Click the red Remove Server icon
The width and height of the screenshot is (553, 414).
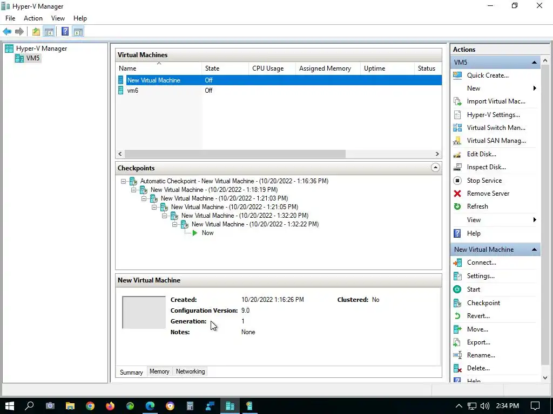click(457, 194)
